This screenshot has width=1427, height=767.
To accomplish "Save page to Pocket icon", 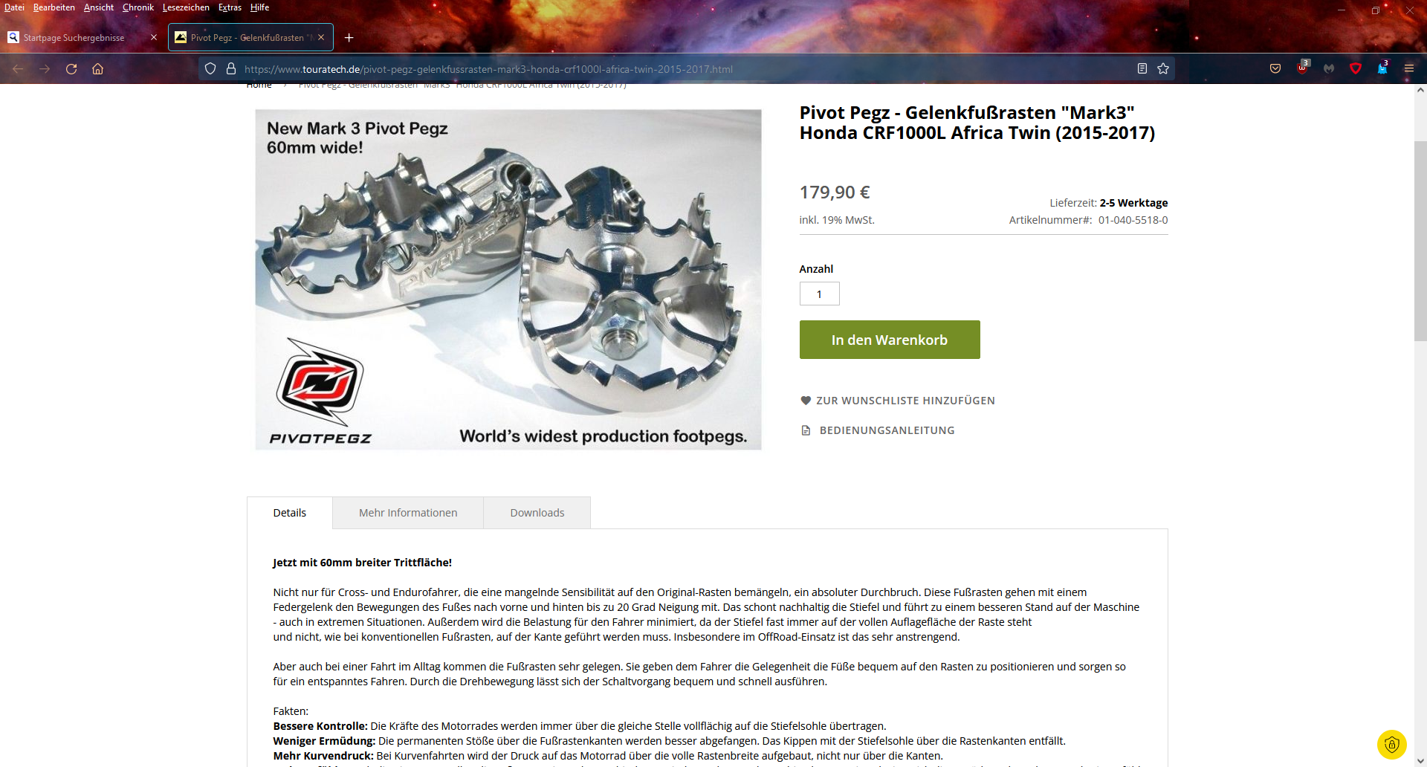I will coord(1275,69).
